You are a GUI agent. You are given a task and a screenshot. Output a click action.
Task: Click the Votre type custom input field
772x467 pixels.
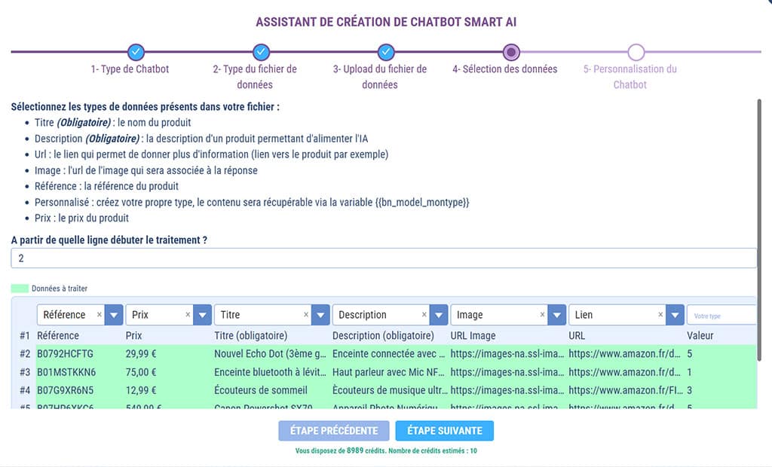point(721,315)
